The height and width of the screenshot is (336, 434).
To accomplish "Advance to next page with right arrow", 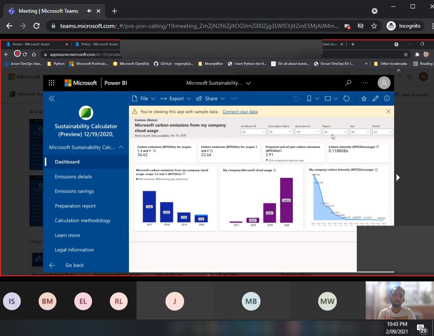I will pos(398,178).
